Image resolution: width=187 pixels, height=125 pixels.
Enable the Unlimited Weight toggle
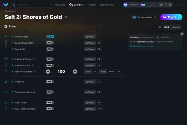click(x=50, y=59)
